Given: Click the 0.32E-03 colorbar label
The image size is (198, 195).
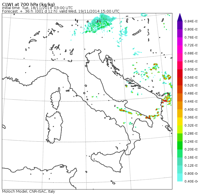Looking at the screenshot, I should (x=191, y=125).
